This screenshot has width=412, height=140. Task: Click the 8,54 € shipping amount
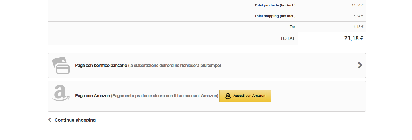[358, 16]
